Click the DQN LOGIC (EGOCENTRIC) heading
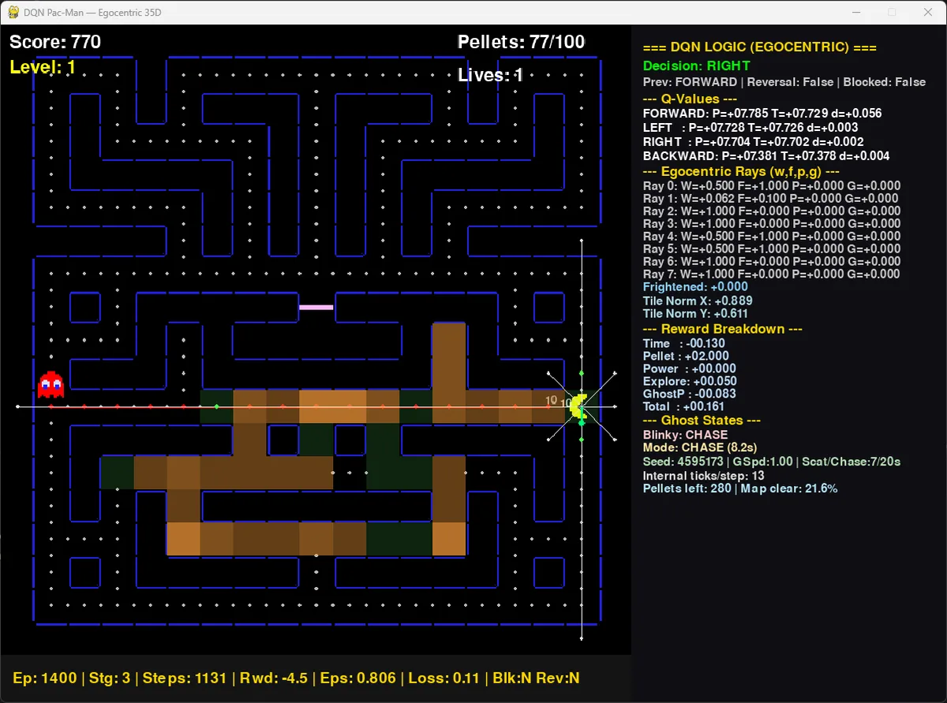The width and height of the screenshot is (947, 703). (x=760, y=48)
